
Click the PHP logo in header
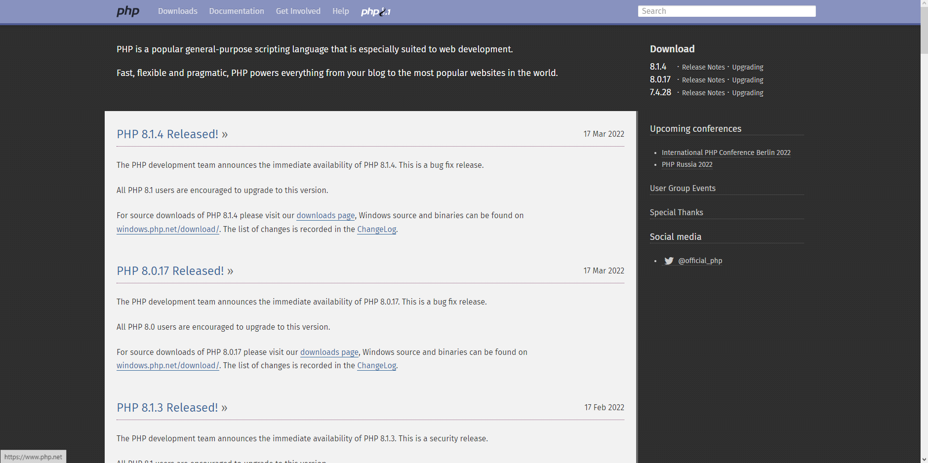(x=128, y=11)
